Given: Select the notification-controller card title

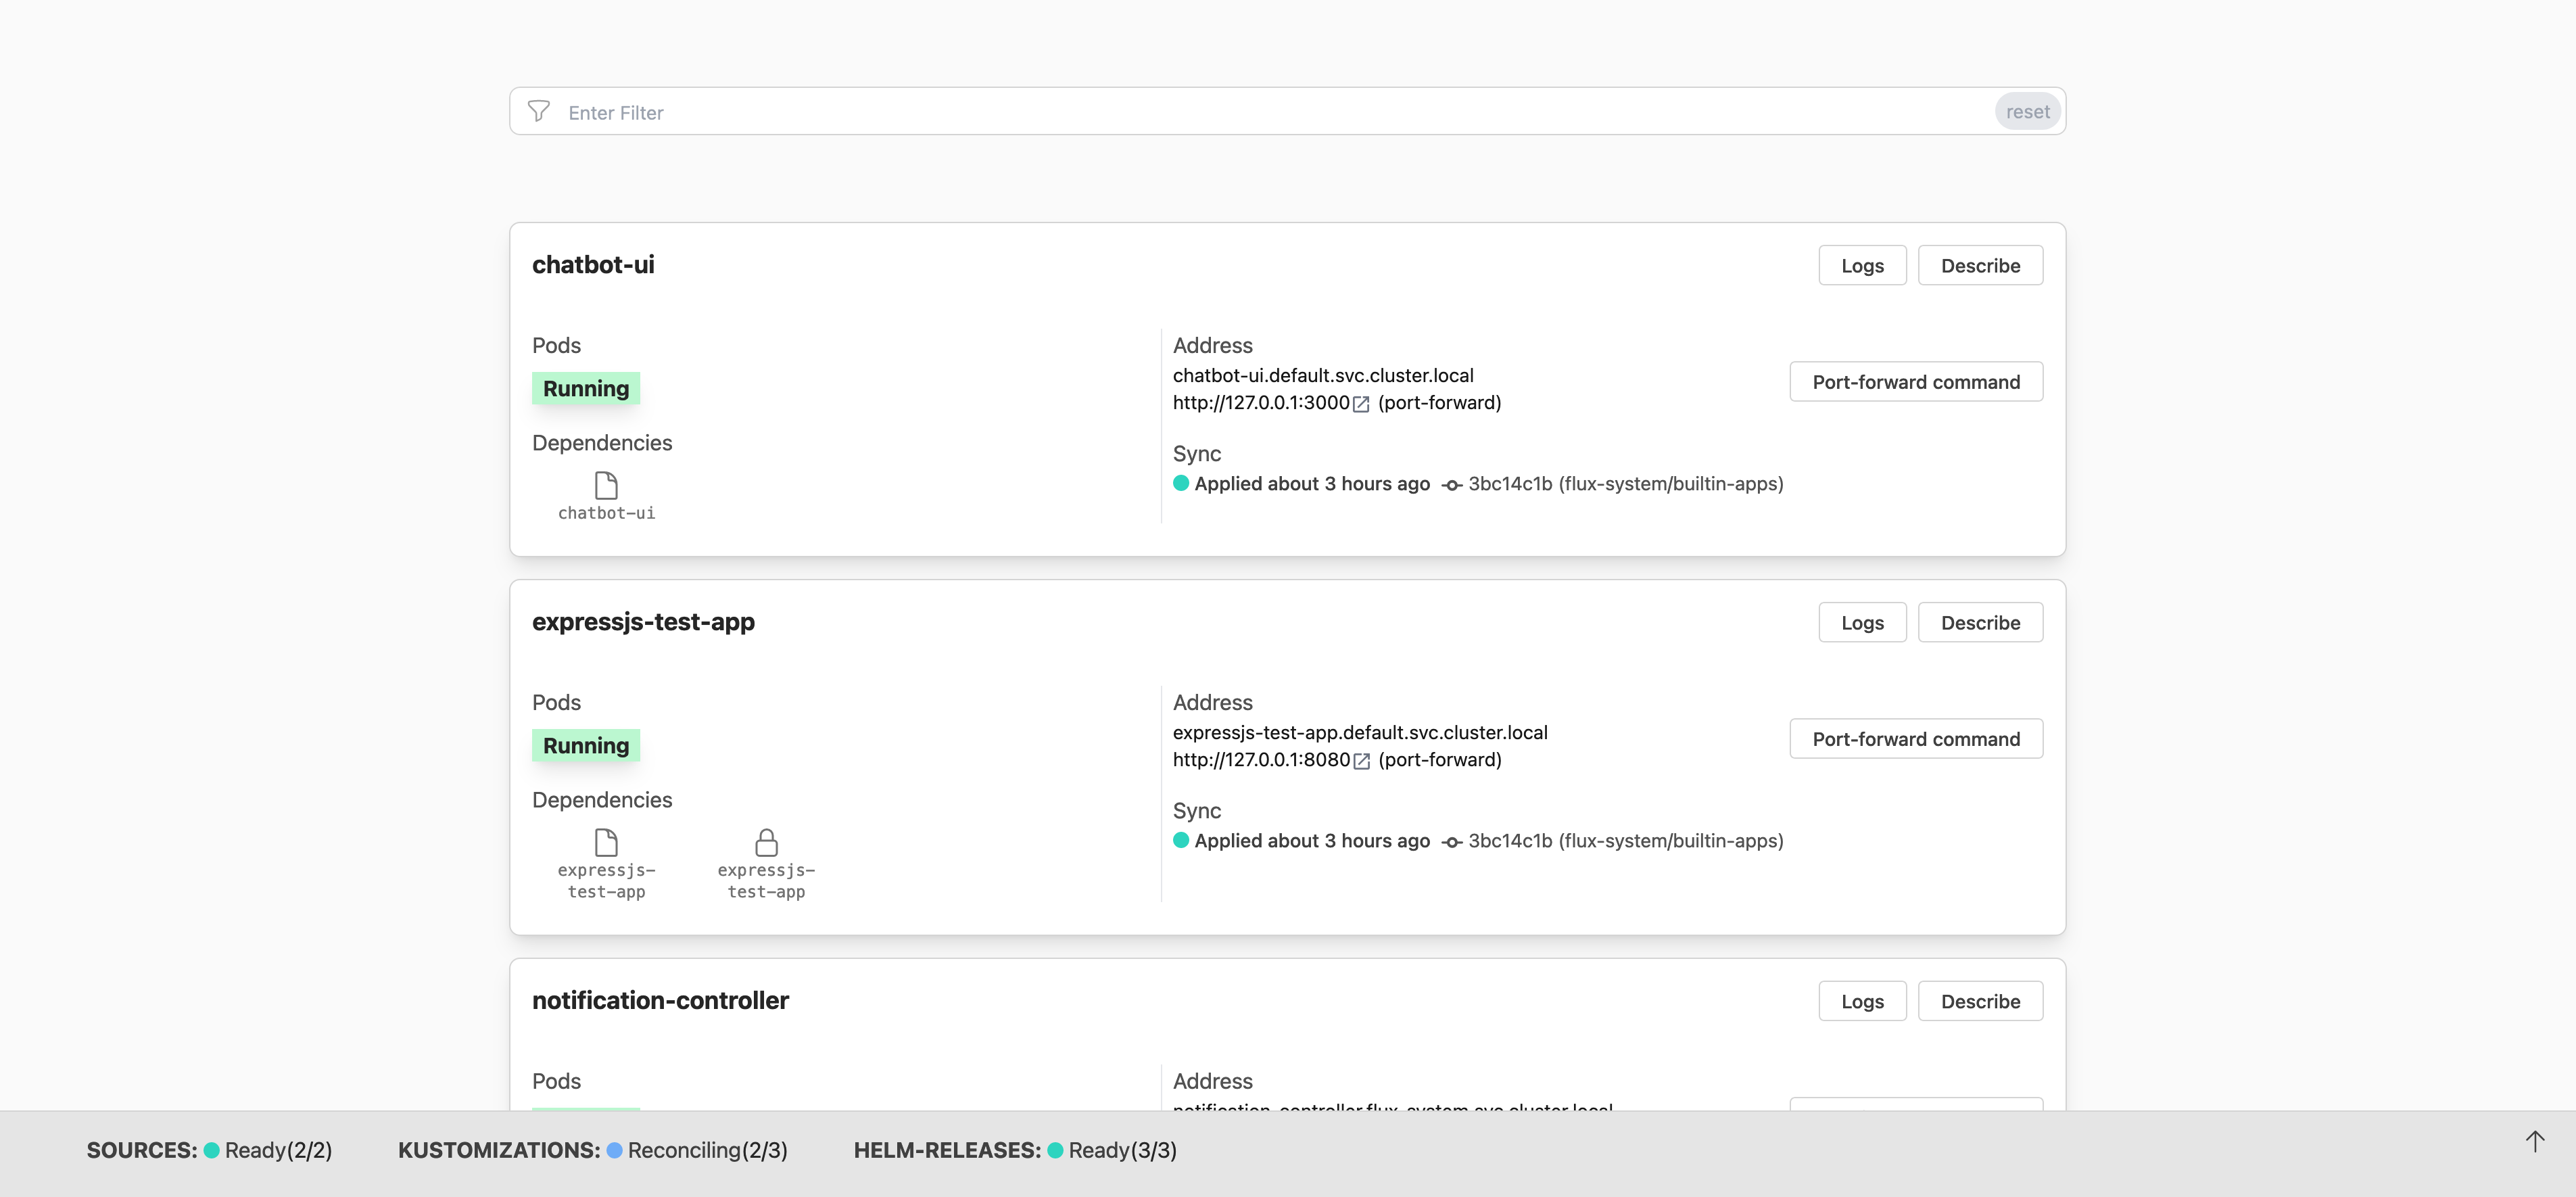Looking at the screenshot, I should [661, 1000].
